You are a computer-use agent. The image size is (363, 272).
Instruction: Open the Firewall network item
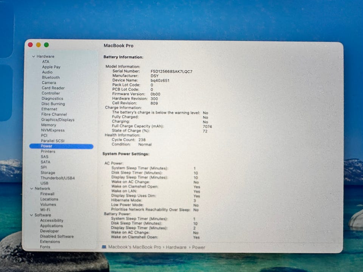(47, 194)
